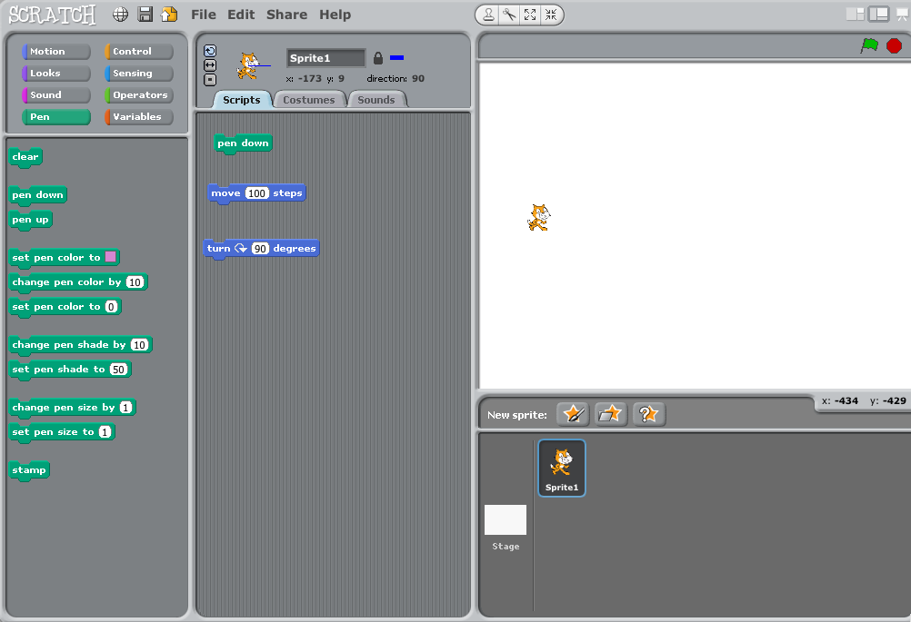Select the Motion blocks category
Screen dimensions: 911x622
[x=56, y=52]
